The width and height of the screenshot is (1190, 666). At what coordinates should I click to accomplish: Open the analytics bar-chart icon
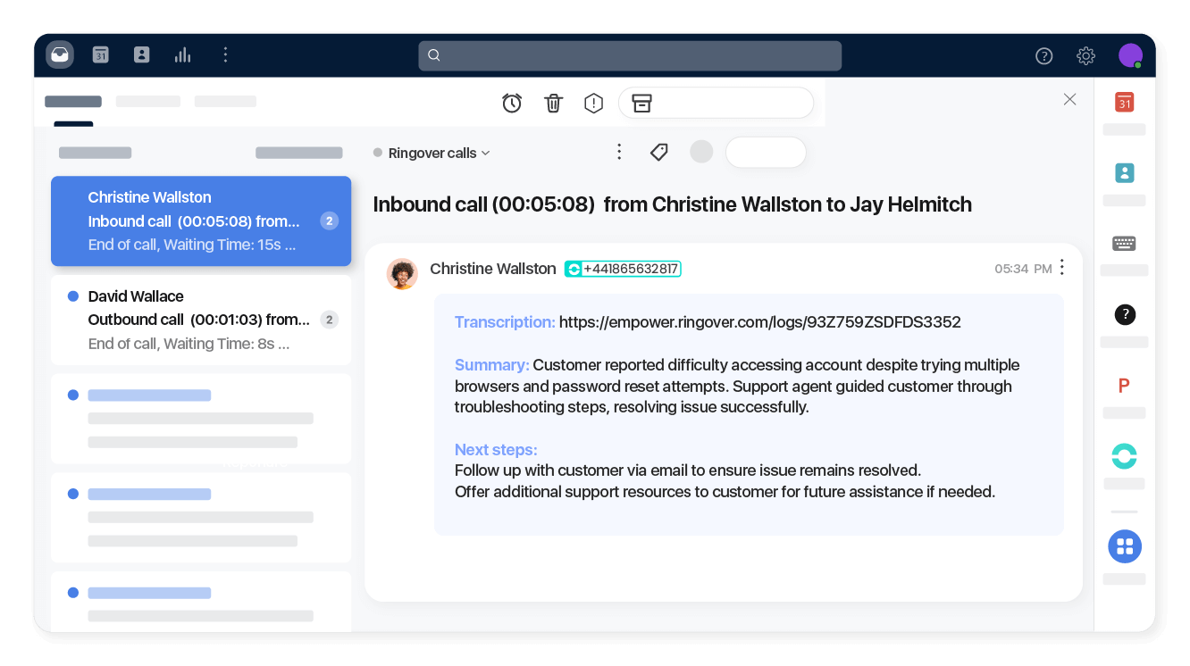click(x=182, y=54)
